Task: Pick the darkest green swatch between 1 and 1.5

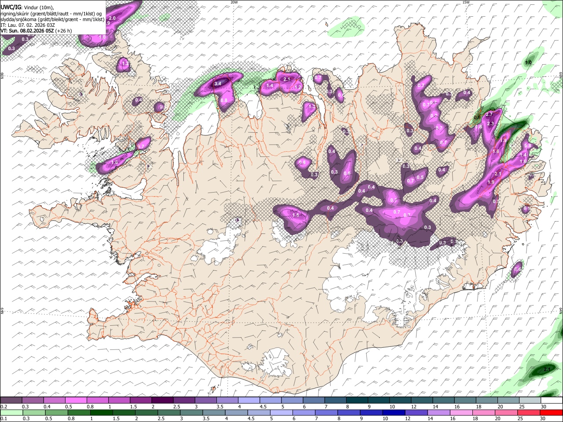Action: (x=101, y=412)
